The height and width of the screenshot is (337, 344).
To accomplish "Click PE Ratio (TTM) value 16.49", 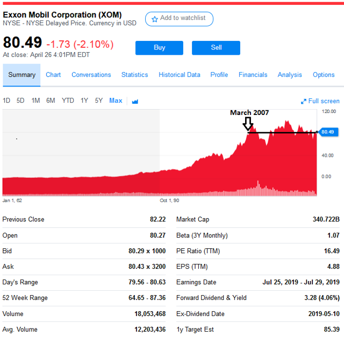I will (332, 251).
